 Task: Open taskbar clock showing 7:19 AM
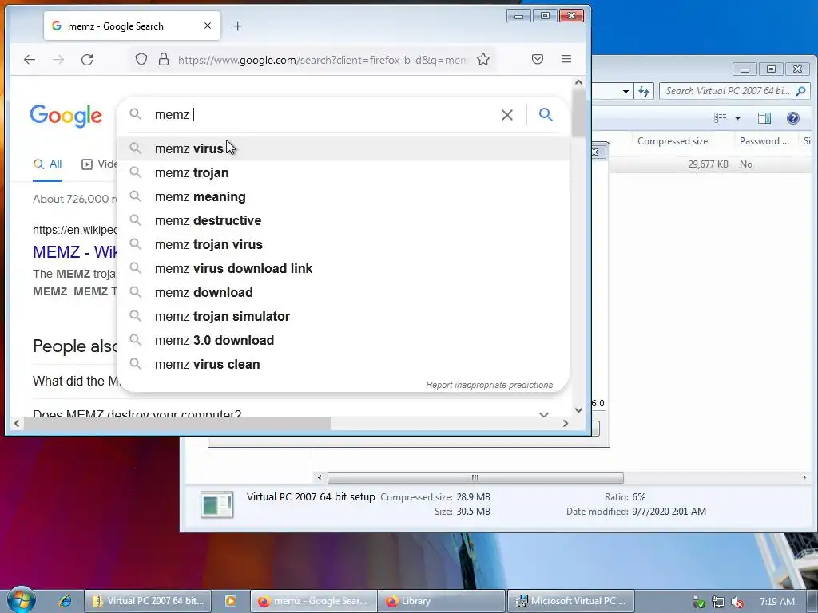(777, 602)
